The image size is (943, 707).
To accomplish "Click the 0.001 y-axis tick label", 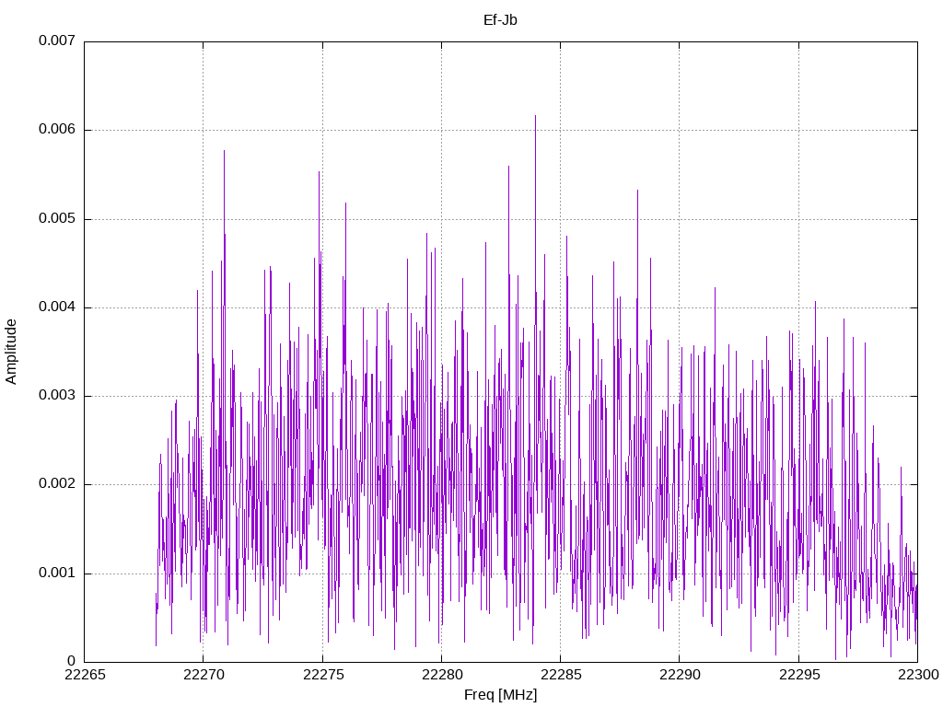I will tap(57, 573).
